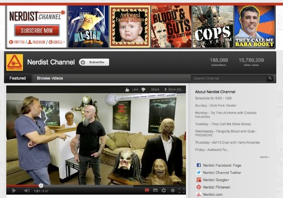Open the Nerdist Channel Twitter icon link
This screenshot has width=283, height=198.
[x=199, y=172]
